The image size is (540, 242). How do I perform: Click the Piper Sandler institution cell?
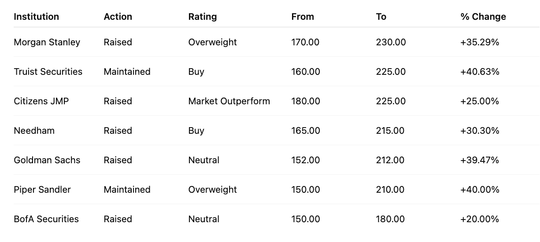42,190
